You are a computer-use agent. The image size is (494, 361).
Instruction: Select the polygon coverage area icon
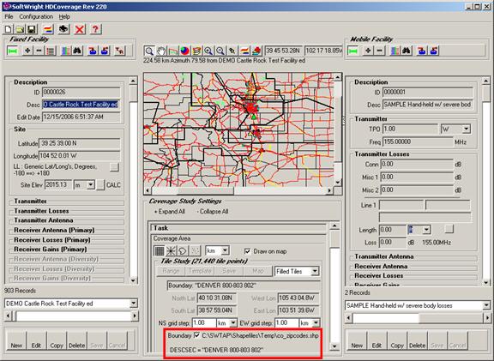click(x=183, y=250)
